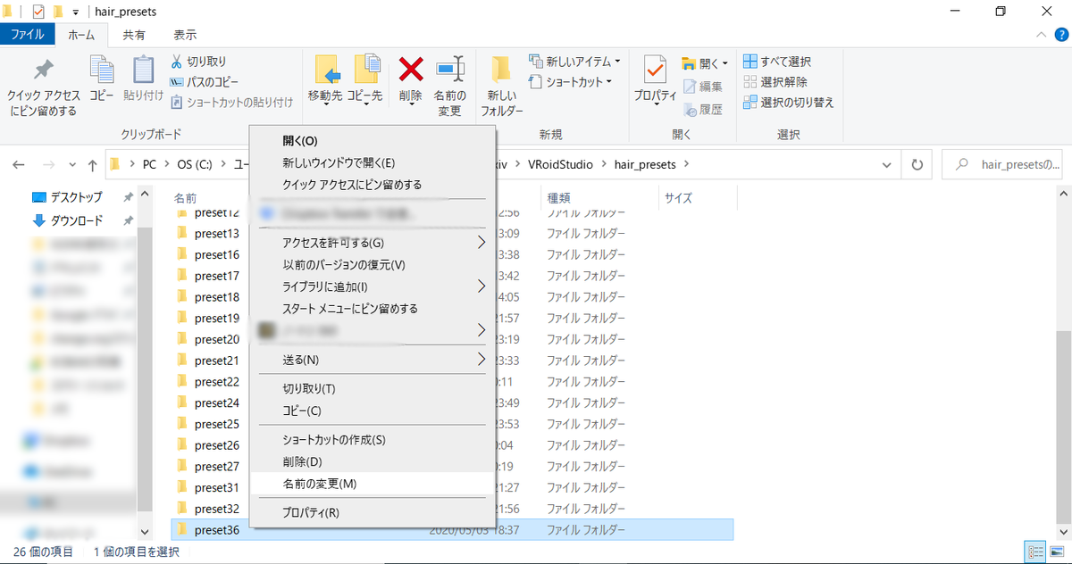This screenshot has height=564, width=1072.
Task: Switch to 表示 ribbon tab
Action: [x=185, y=35]
